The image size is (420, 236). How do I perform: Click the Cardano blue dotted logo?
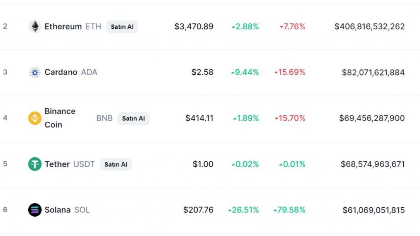pos(35,72)
